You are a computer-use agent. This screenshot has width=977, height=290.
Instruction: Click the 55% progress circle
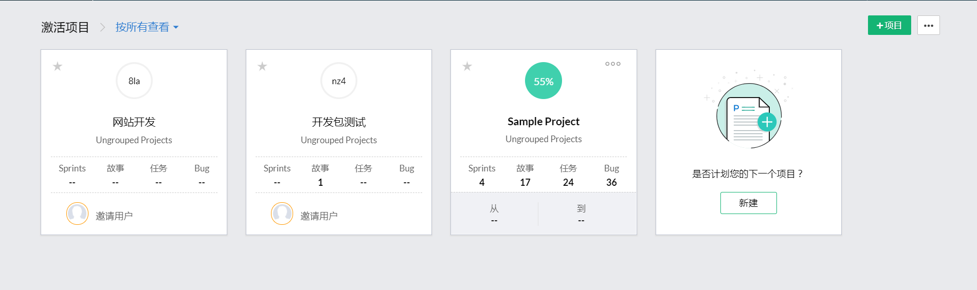[544, 81]
